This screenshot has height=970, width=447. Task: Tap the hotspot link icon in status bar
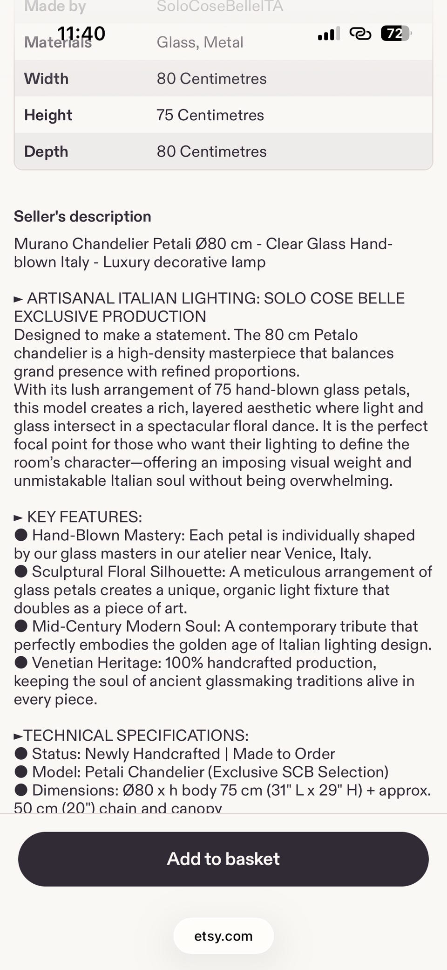360,34
